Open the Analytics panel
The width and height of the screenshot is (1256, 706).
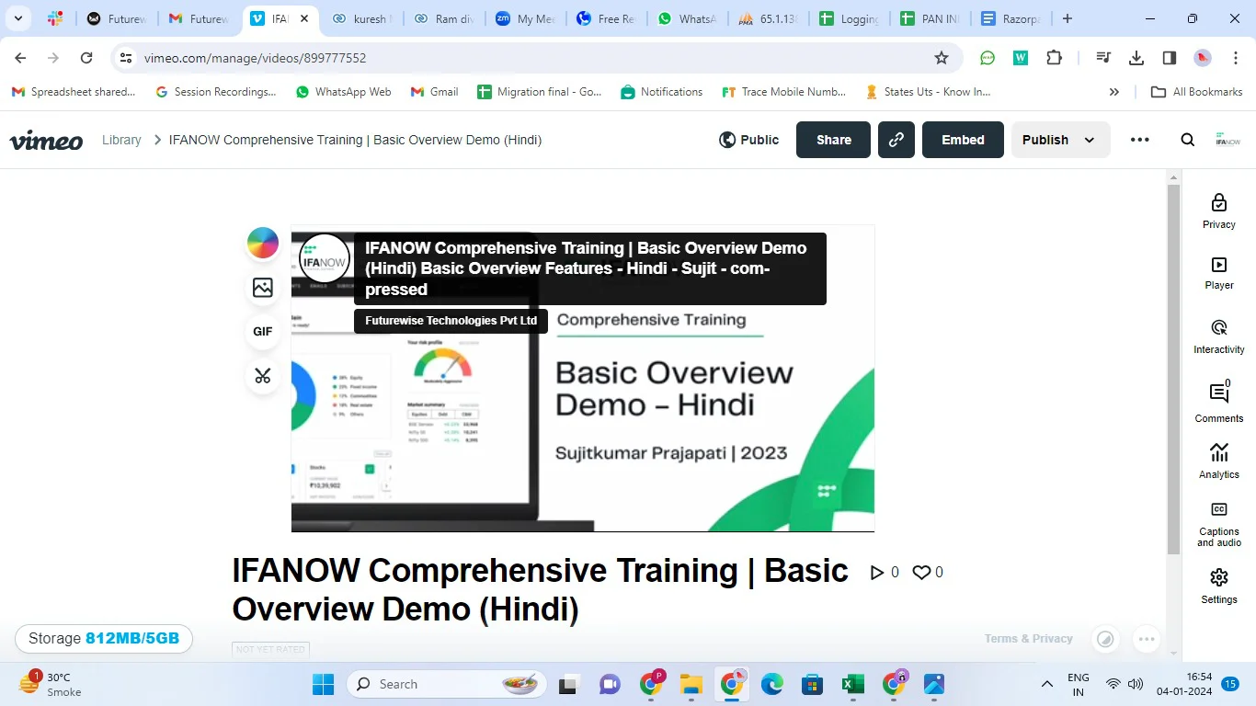point(1218,461)
